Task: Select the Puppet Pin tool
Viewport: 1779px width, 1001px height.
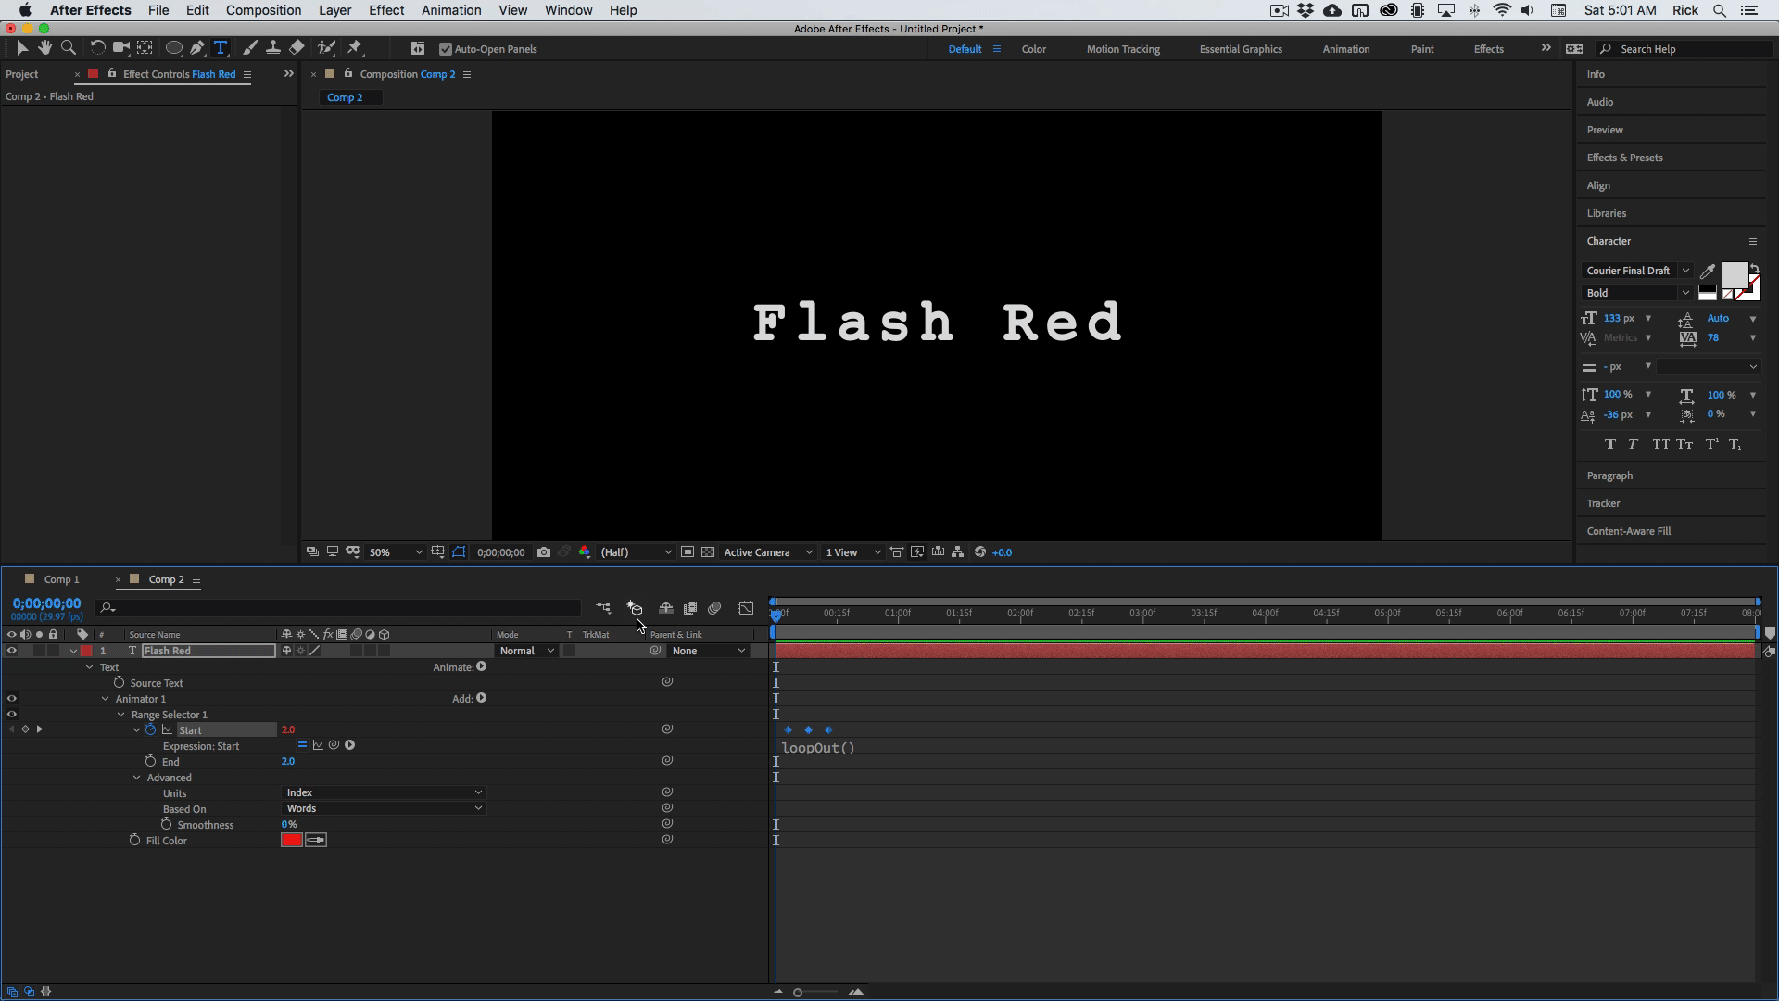Action: (355, 48)
